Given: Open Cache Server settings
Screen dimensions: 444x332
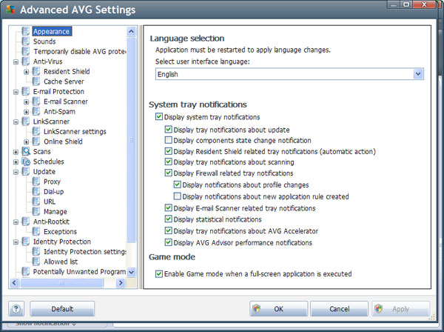Looking at the screenshot, I should (64, 82).
